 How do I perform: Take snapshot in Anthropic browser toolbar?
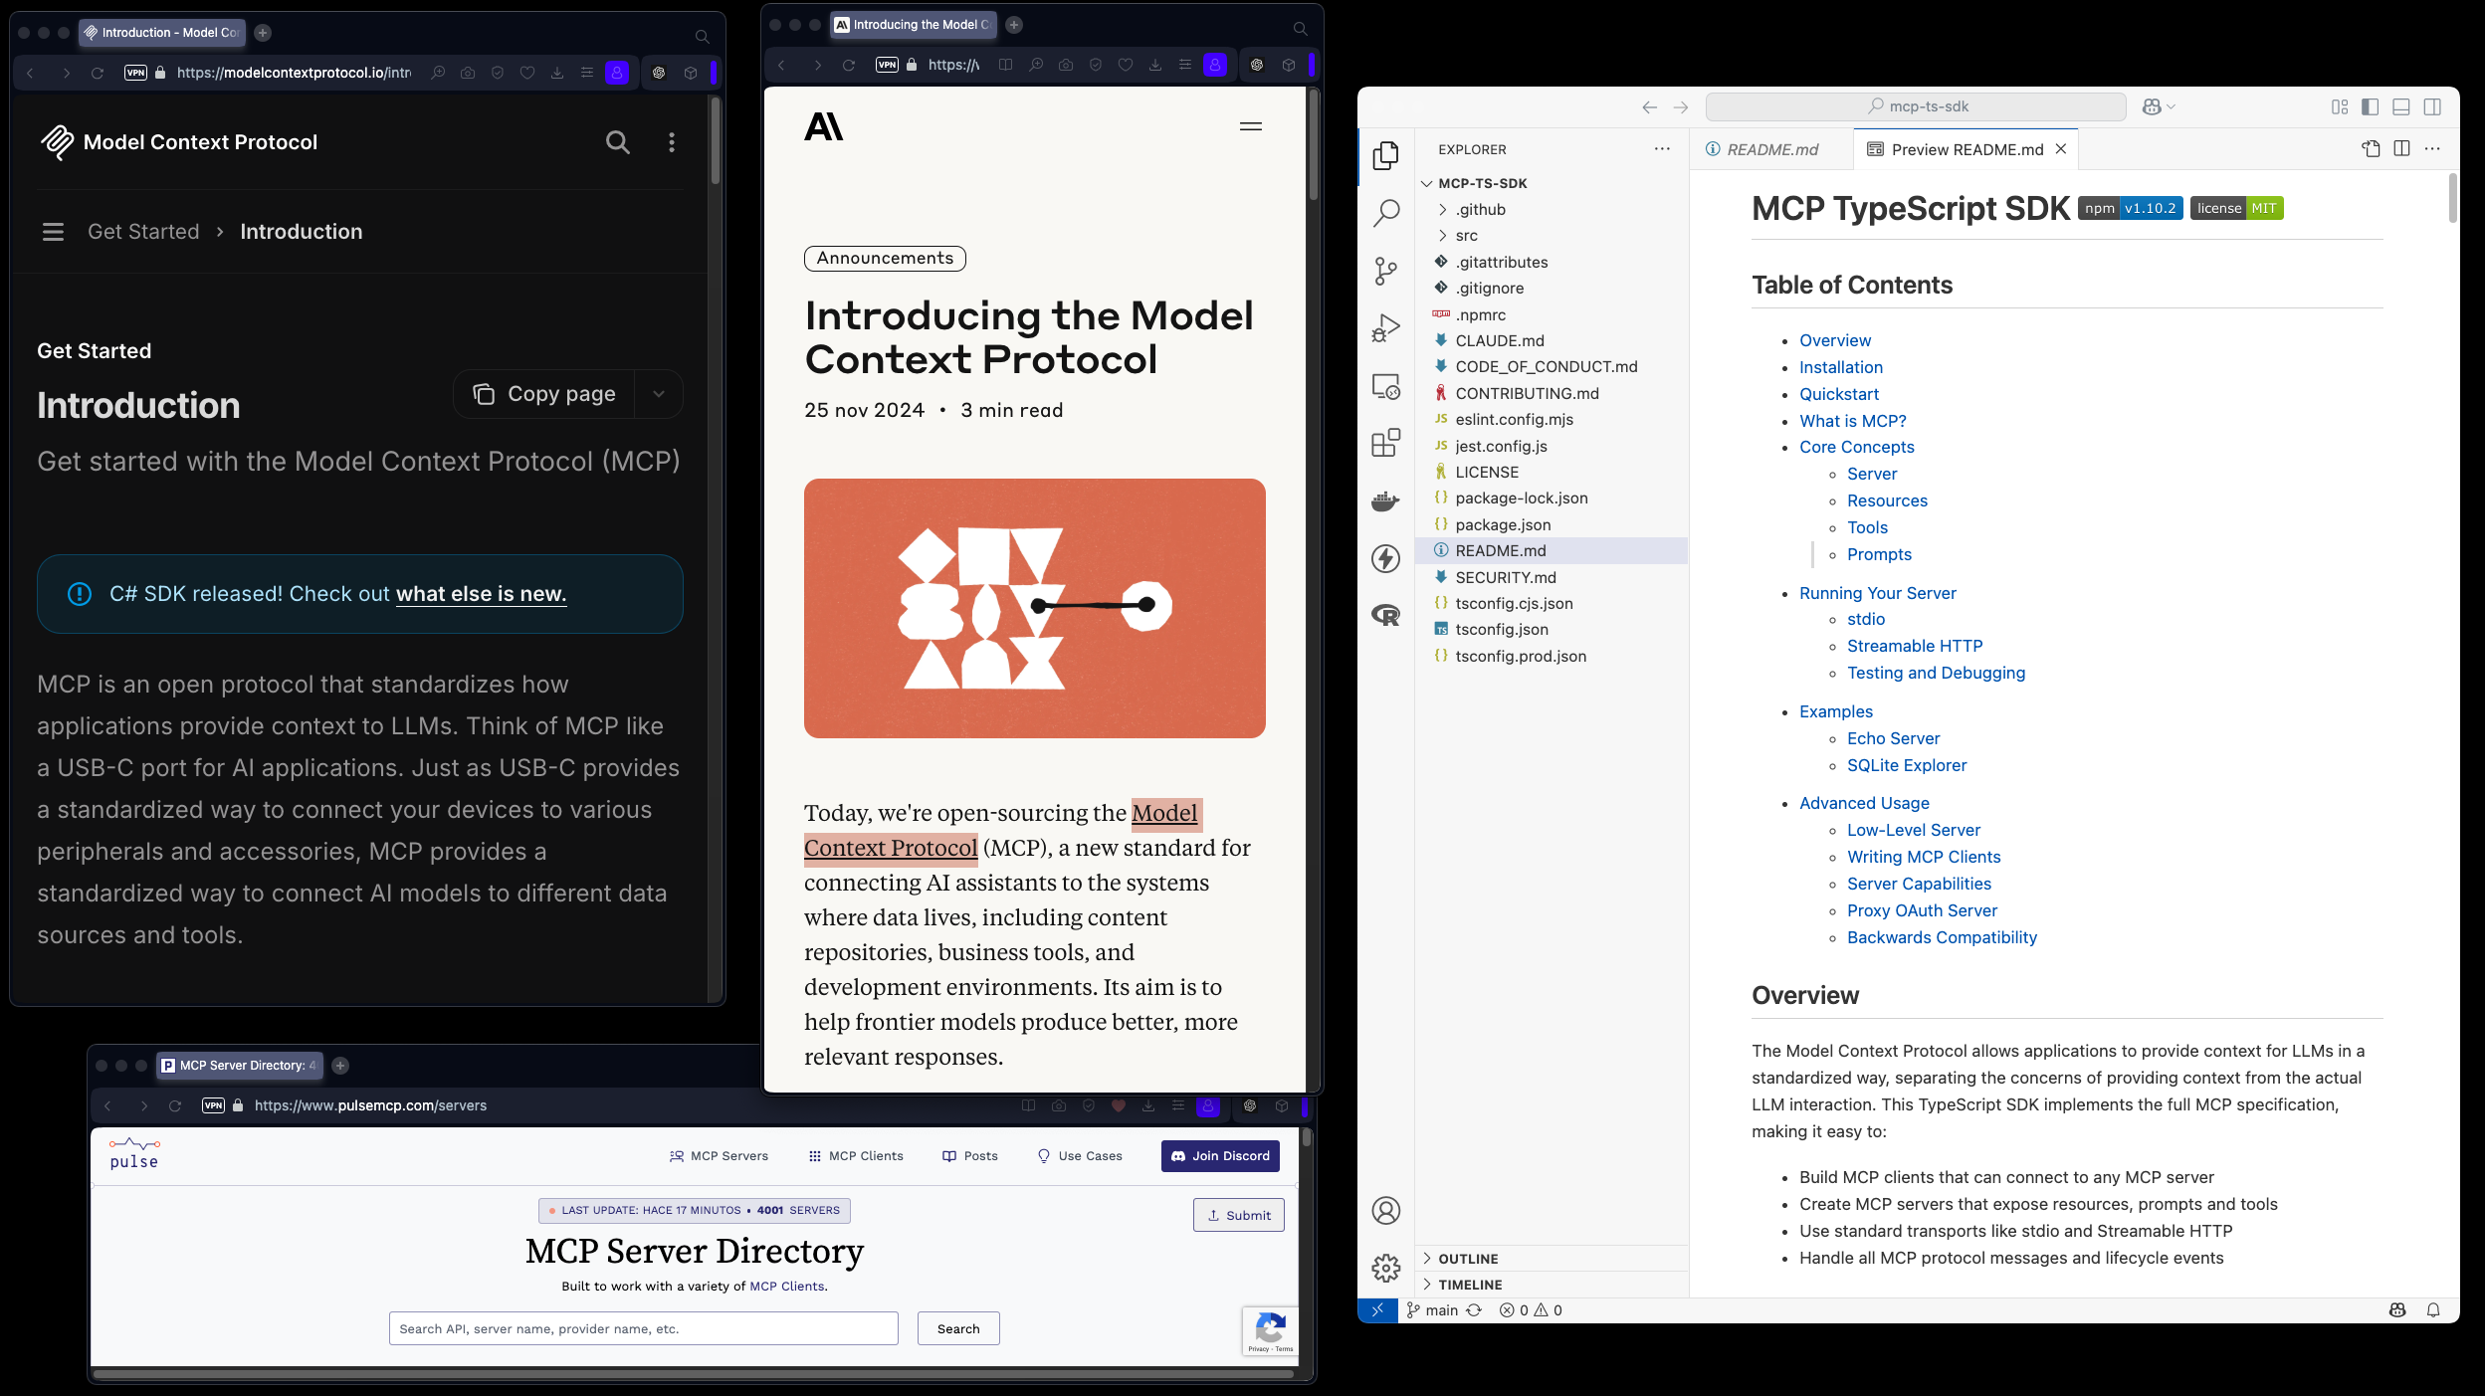1066,65
